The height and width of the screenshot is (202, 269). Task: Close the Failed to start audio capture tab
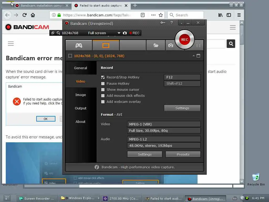(x=126, y=6)
